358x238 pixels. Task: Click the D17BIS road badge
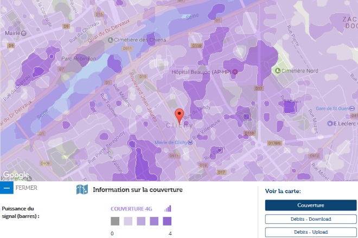click(x=274, y=143)
